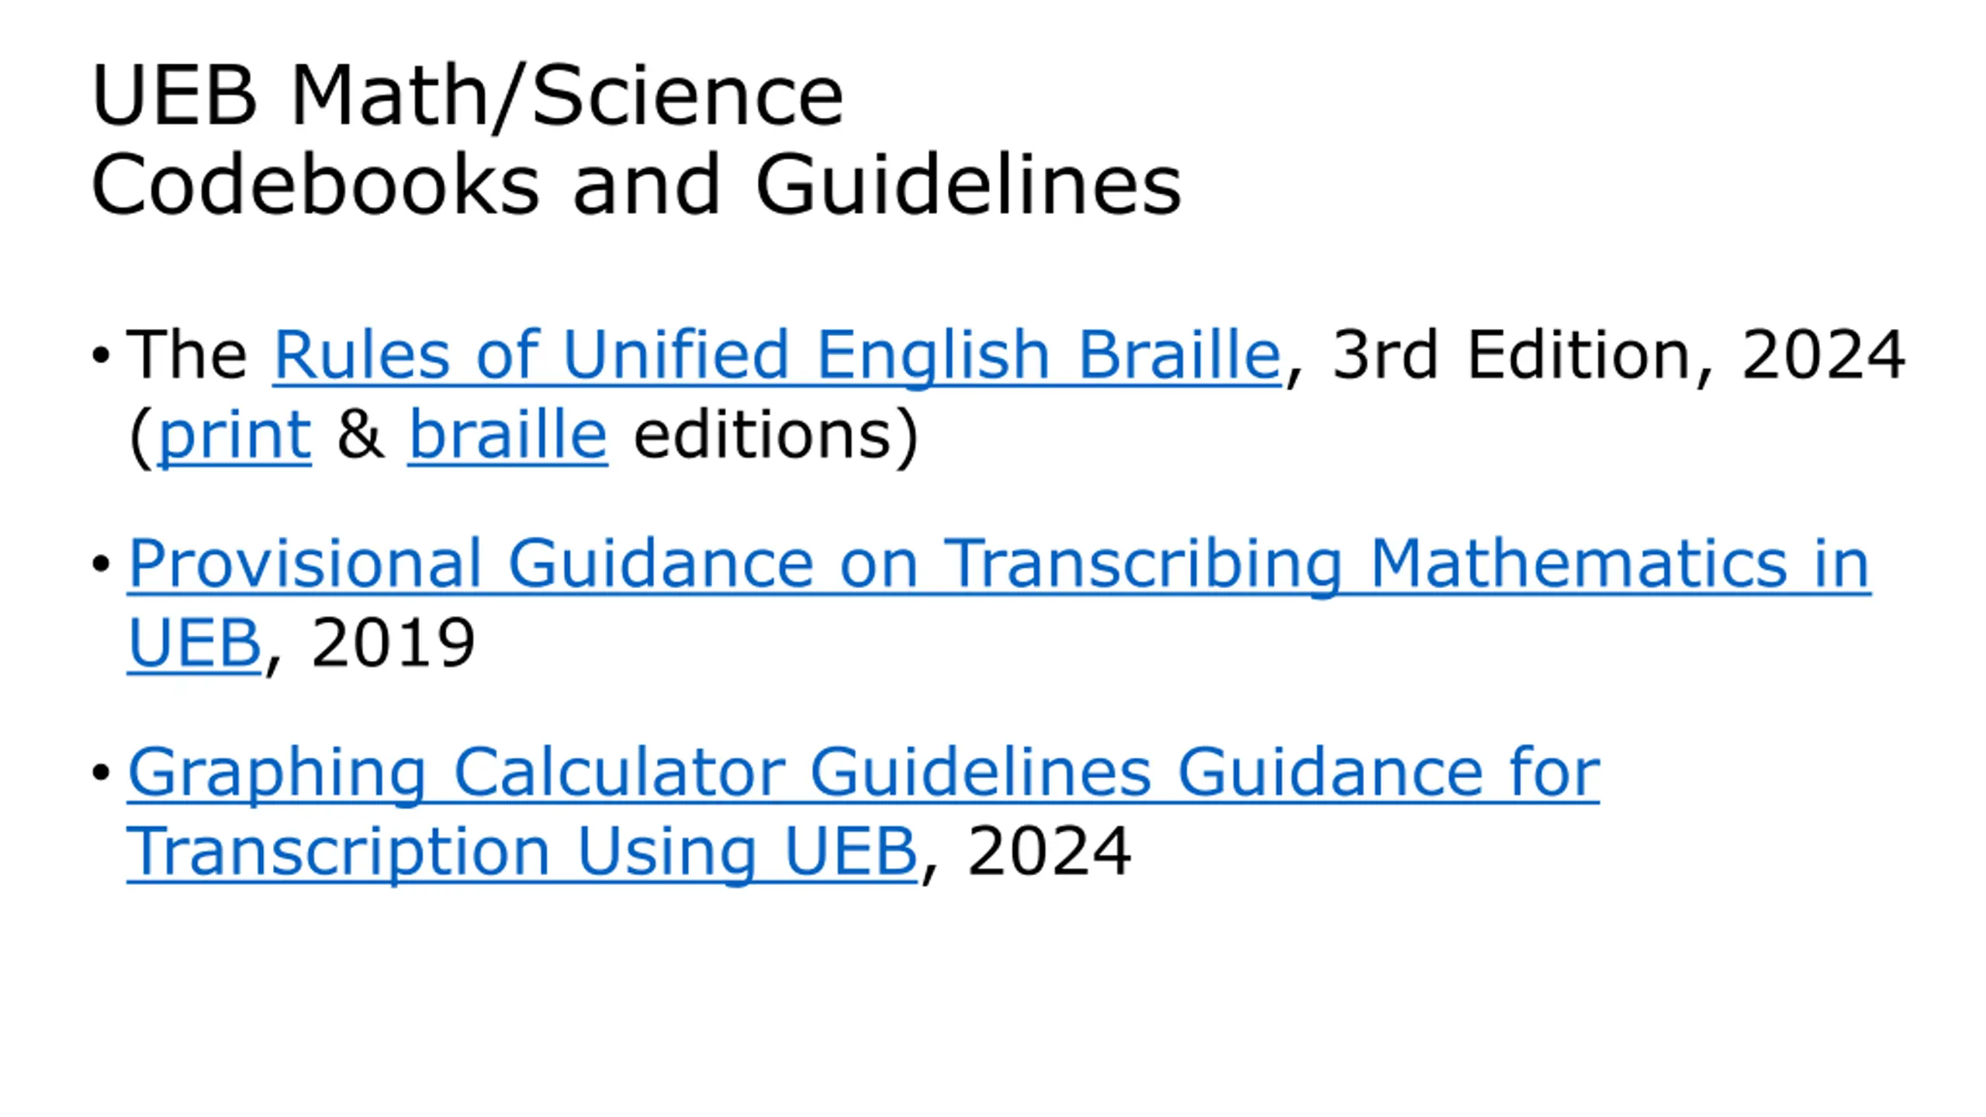Screen dimensions: 1986x1117
Task: Click the 3rd Edition, 2024 text
Action: point(1618,355)
